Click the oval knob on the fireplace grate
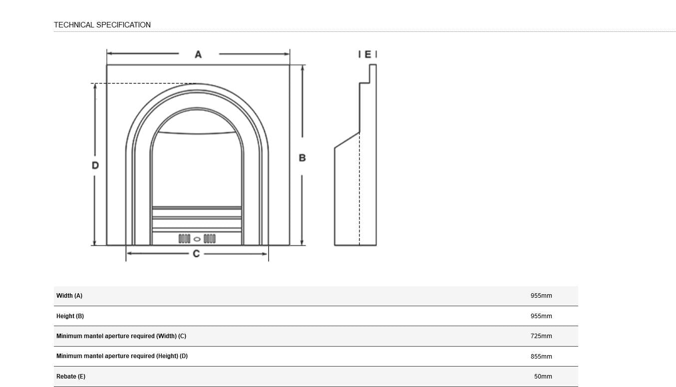This screenshot has width=676, height=387. pos(197,239)
